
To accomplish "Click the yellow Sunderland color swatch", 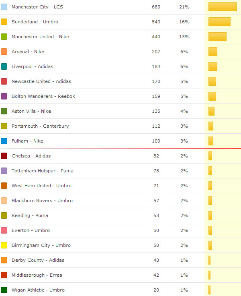I will pyautogui.click(x=4, y=22).
